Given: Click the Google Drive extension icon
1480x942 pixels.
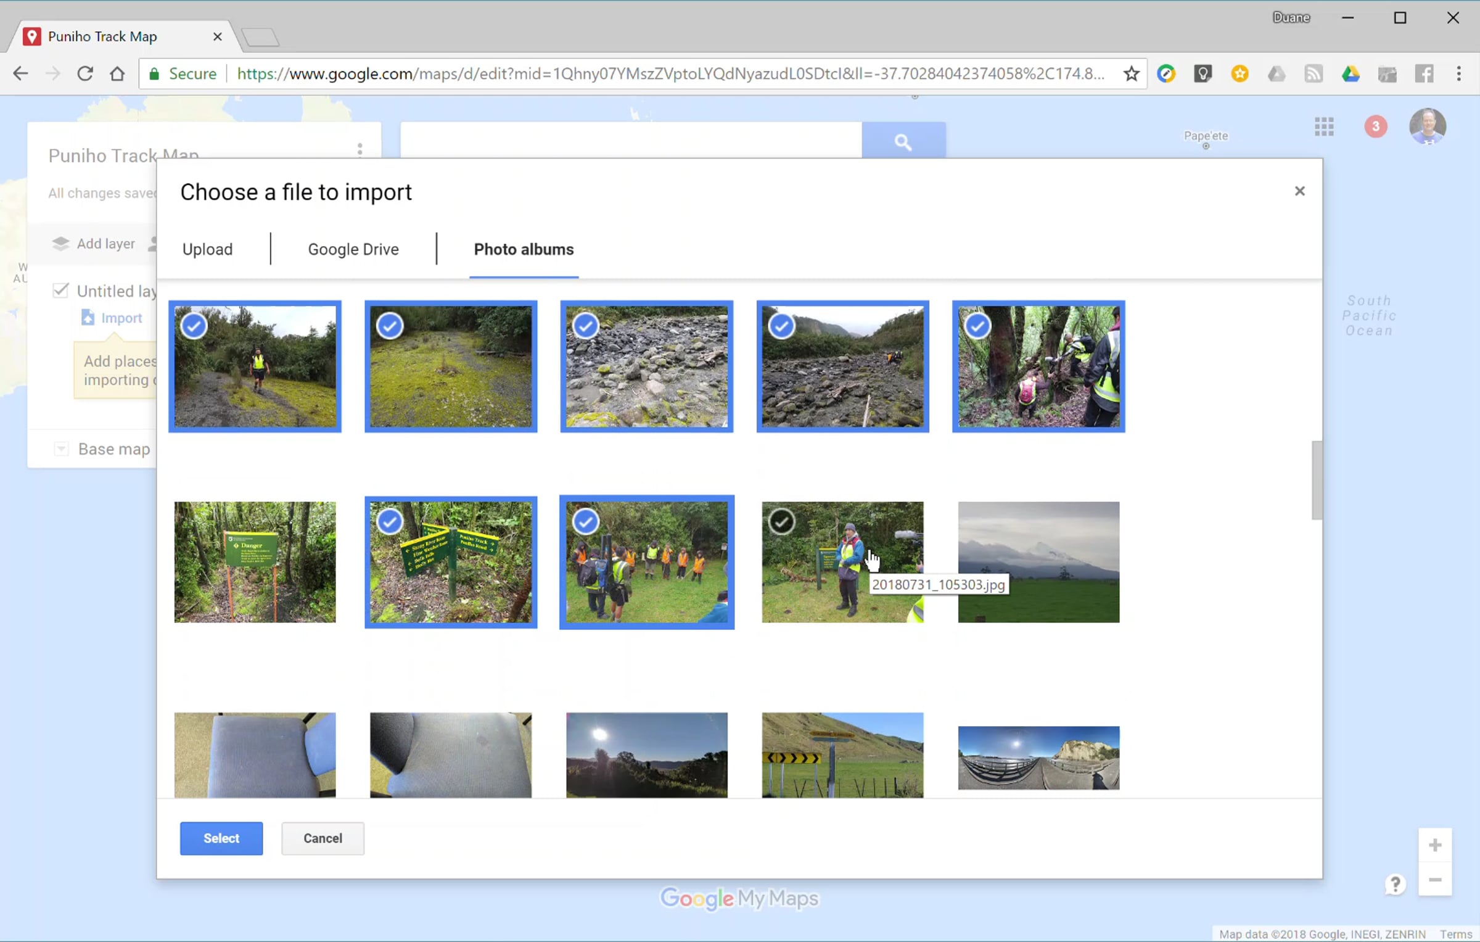Looking at the screenshot, I should tap(1350, 74).
